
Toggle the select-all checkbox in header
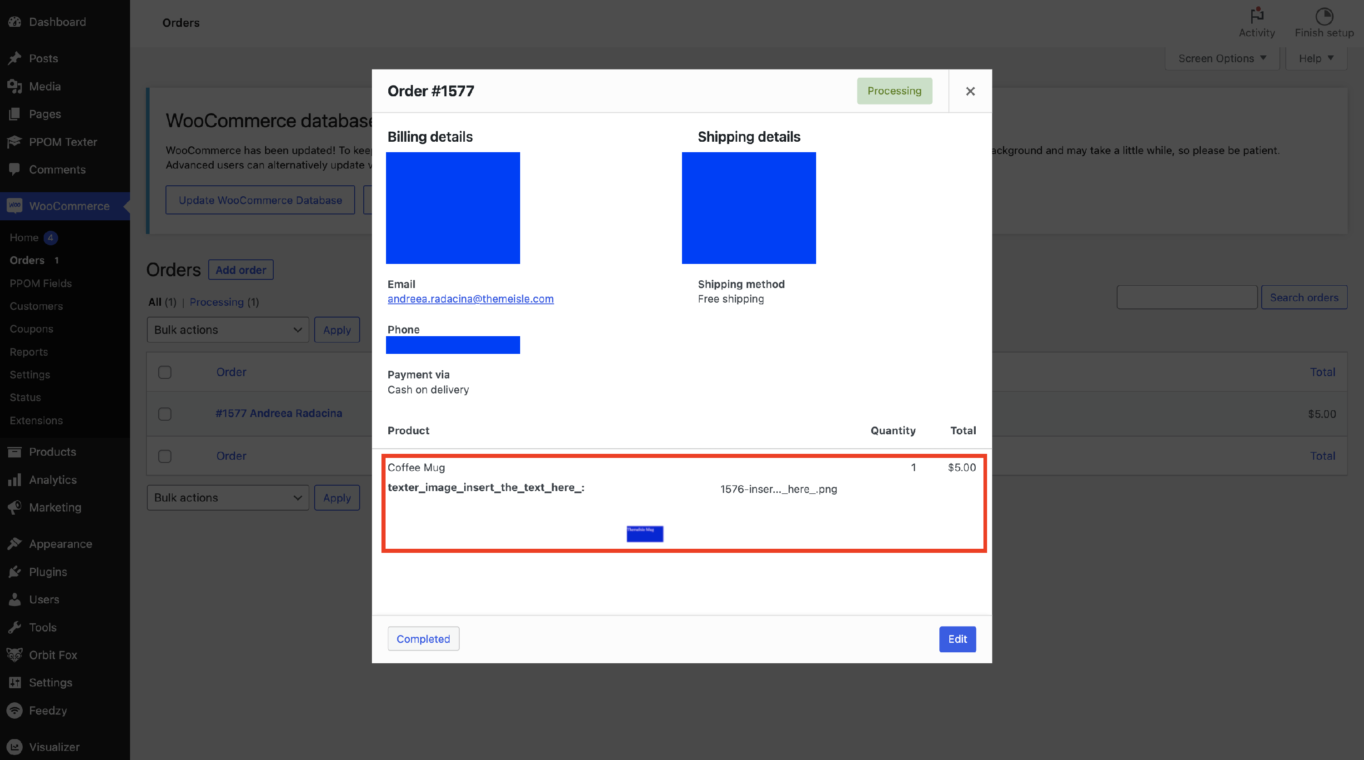pos(165,373)
